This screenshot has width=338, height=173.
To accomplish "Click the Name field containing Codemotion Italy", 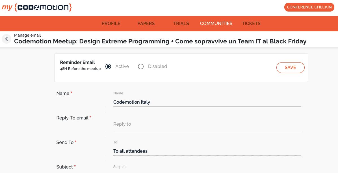I will (x=207, y=102).
